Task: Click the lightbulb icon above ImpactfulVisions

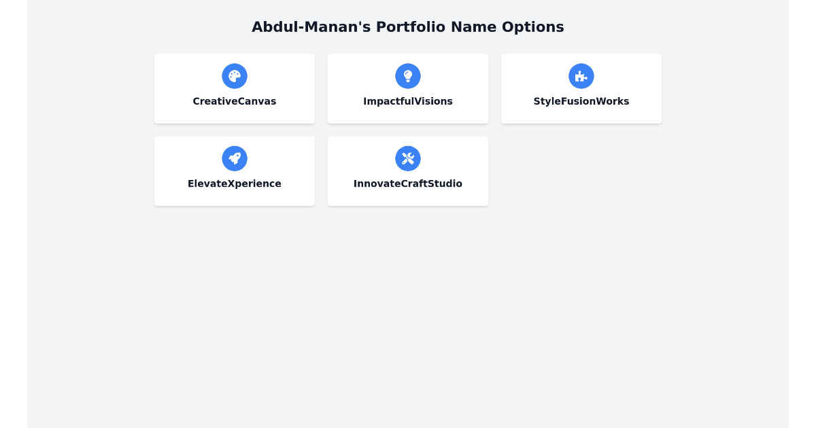Action: pos(408,76)
